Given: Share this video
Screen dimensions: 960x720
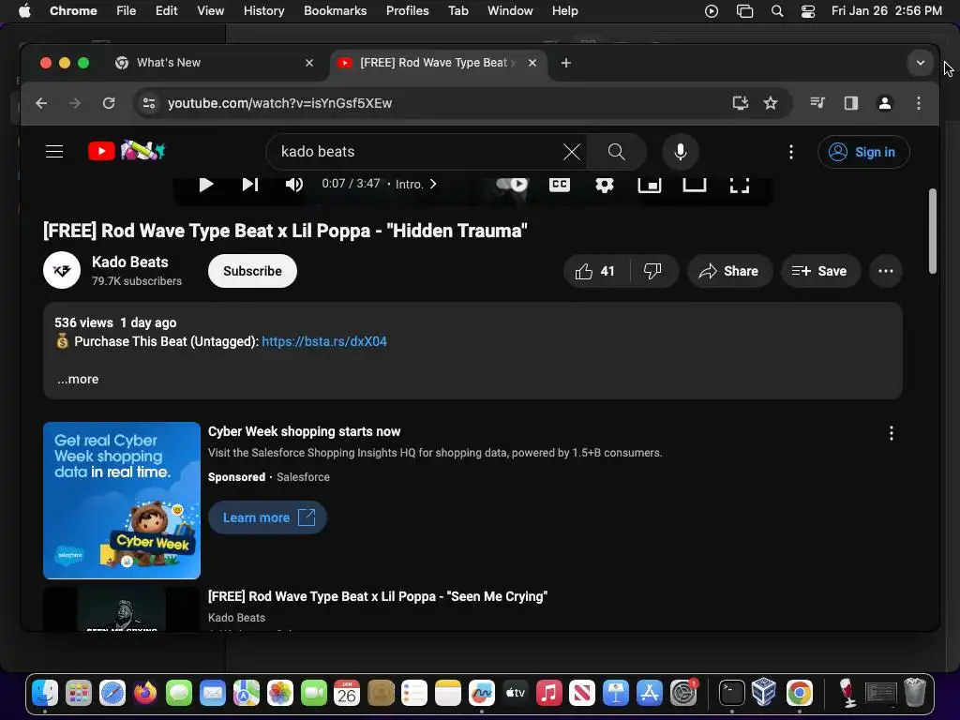Looking at the screenshot, I should (x=729, y=271).
